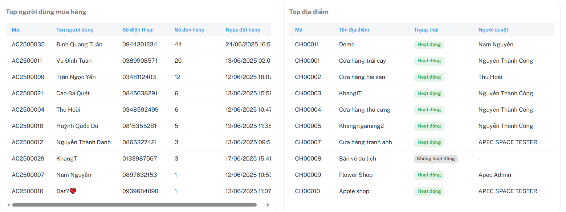Viewport: 566px width, 212px height.
Task: Sort by "Trạng thái" column header
Action: (426, 30)
